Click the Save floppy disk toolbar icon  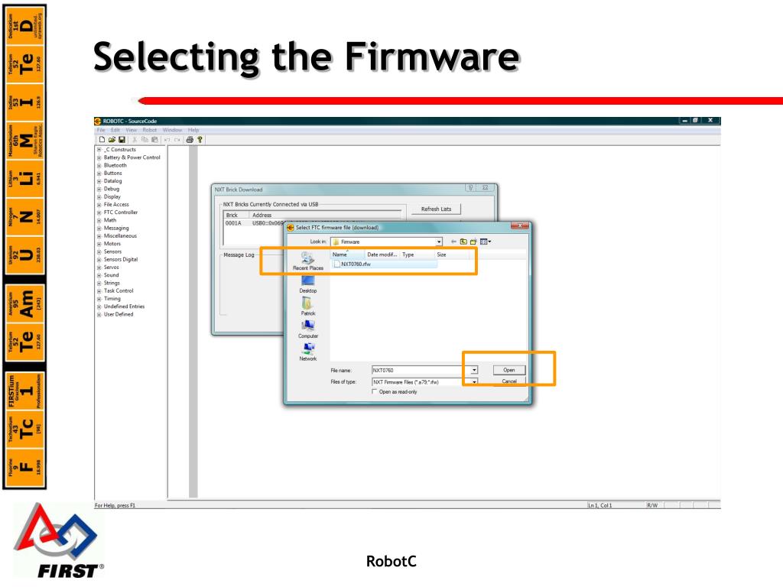coord(122,140)
